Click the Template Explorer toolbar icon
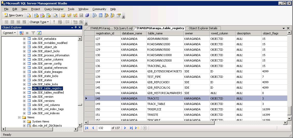This screenshot has height=138, width=293. 112,16
